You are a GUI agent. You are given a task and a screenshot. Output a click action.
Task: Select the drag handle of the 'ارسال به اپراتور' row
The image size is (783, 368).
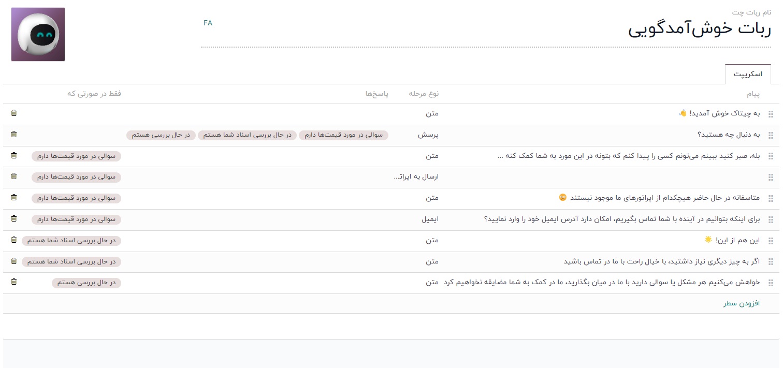(x=771, y=178)
